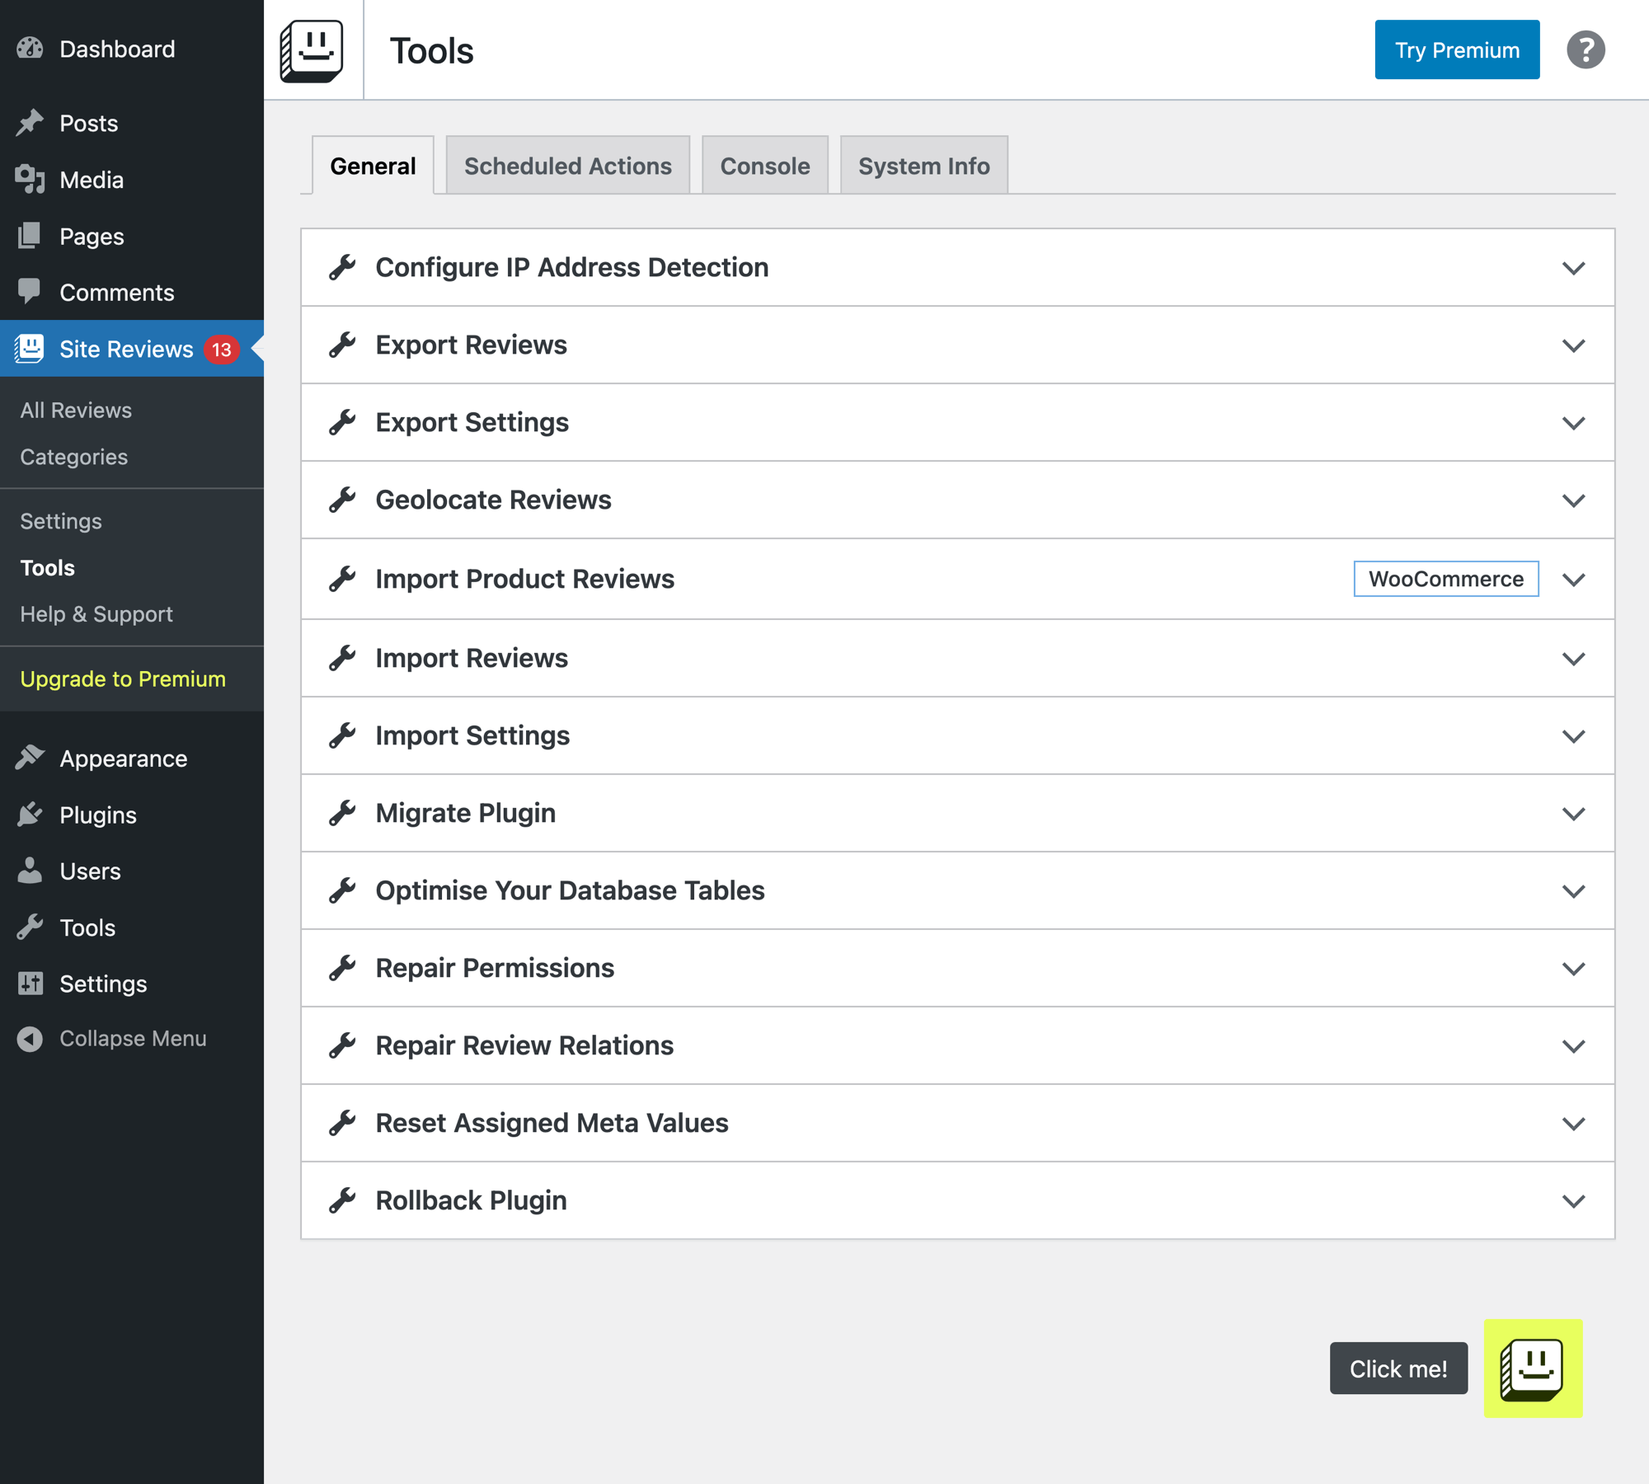The image size is (1649, 1484).
Task: Click the Dashboard gauge icon in sidebar
Action: pos(30,49)
